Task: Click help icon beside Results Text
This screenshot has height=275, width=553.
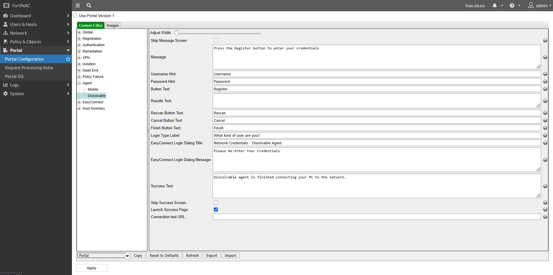Action: (x=545, y=101)
